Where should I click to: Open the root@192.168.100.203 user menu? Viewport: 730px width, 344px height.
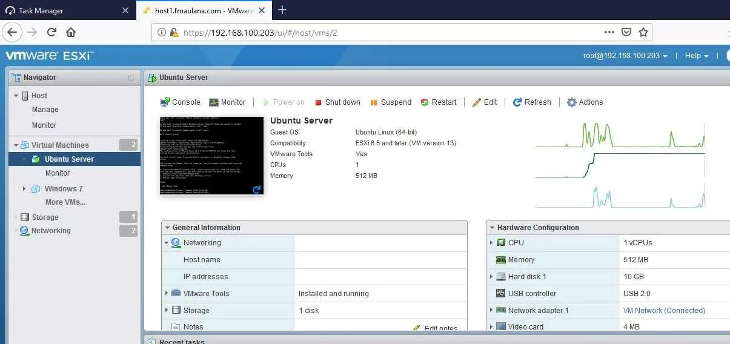pos(625,56)
